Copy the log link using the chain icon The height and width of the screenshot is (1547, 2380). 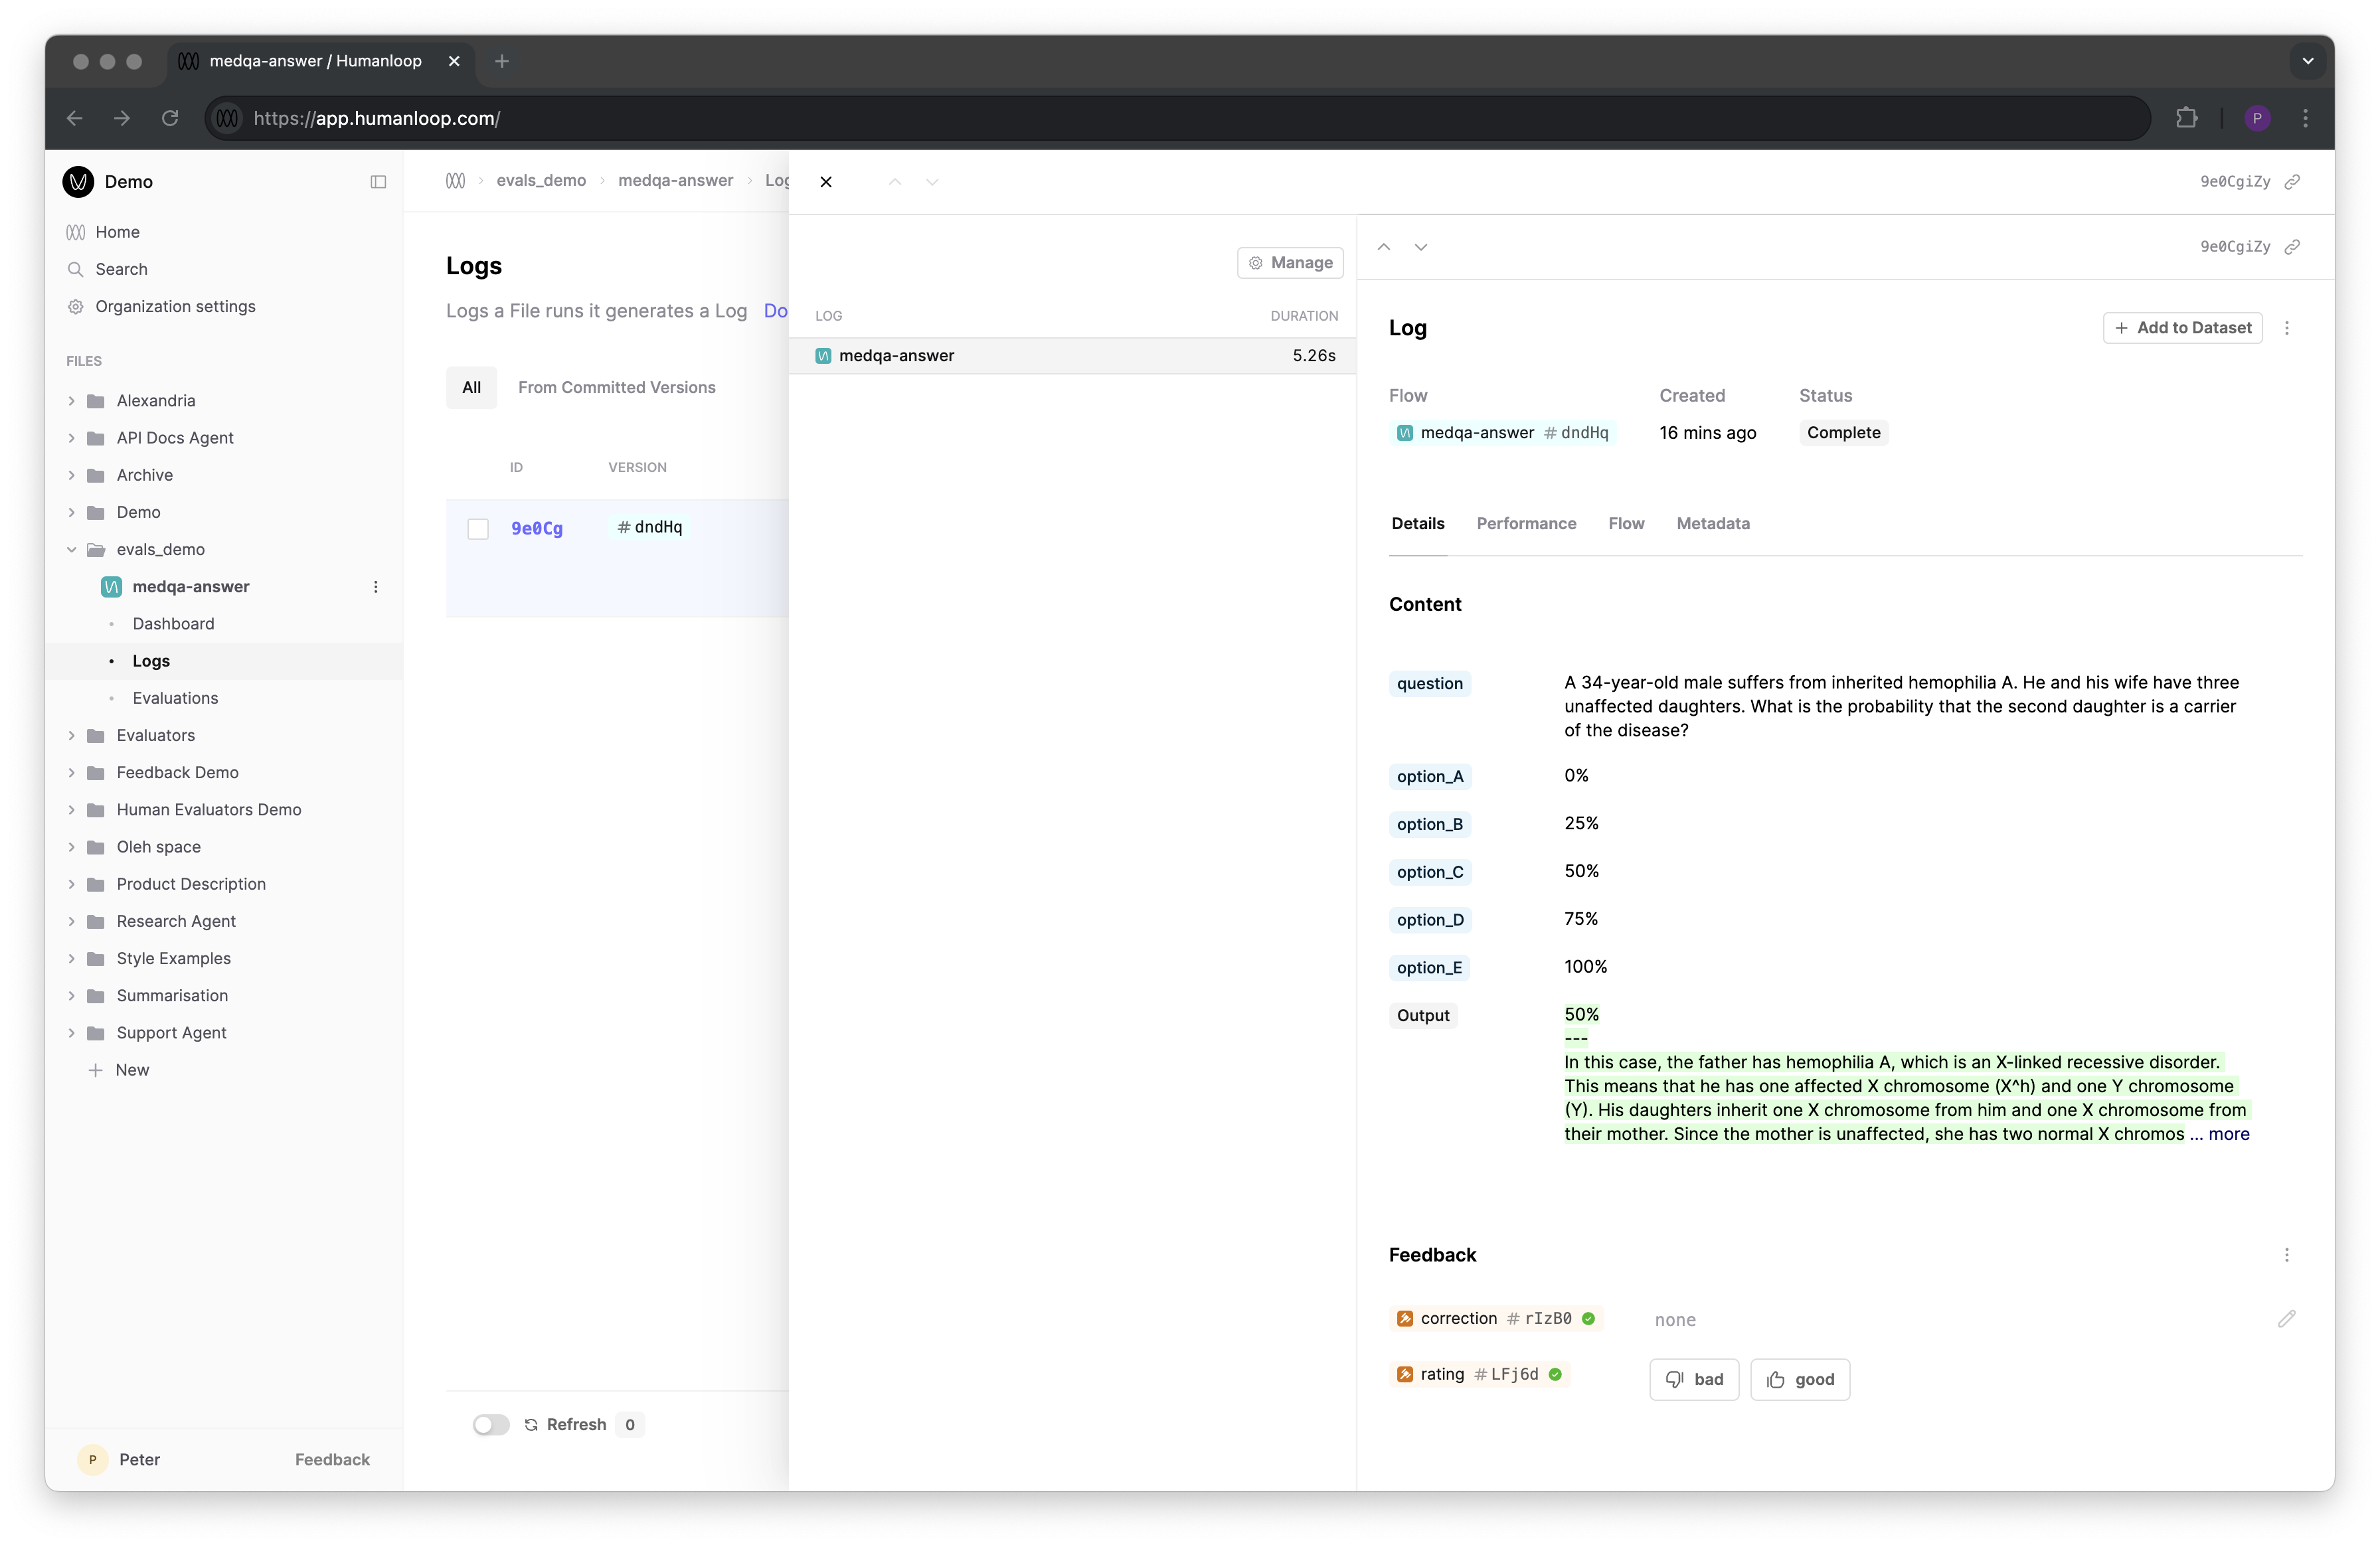[x=2293, y=247]
